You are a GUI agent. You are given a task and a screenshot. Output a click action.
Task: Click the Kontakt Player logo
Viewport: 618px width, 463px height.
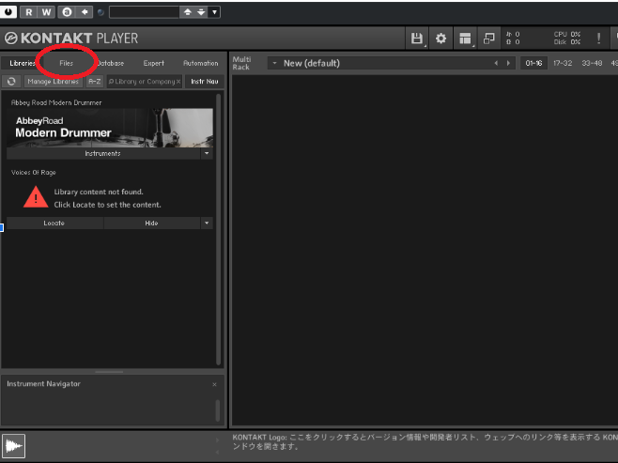tap(71, 39)
